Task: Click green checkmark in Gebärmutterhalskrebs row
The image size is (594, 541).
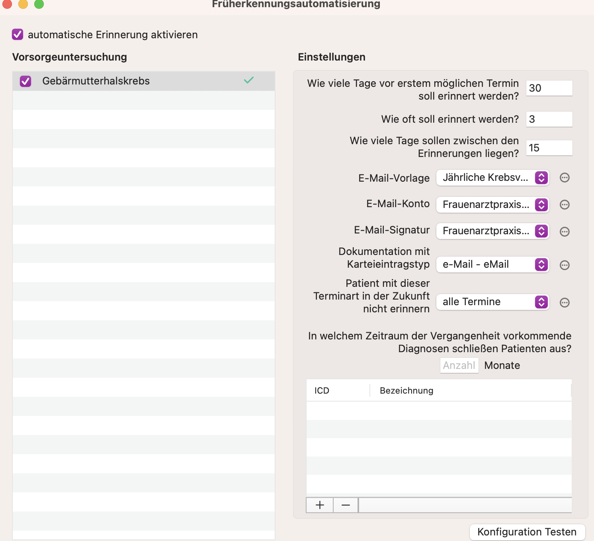Action: 249,80
